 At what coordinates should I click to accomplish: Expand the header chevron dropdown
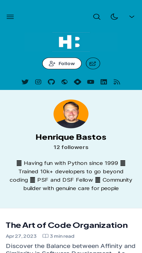click(132, 17)
